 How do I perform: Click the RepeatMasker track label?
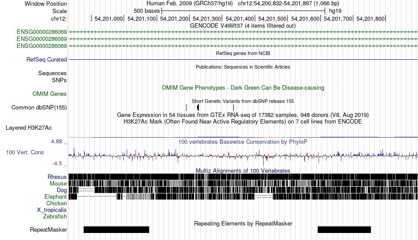(48, 229)
